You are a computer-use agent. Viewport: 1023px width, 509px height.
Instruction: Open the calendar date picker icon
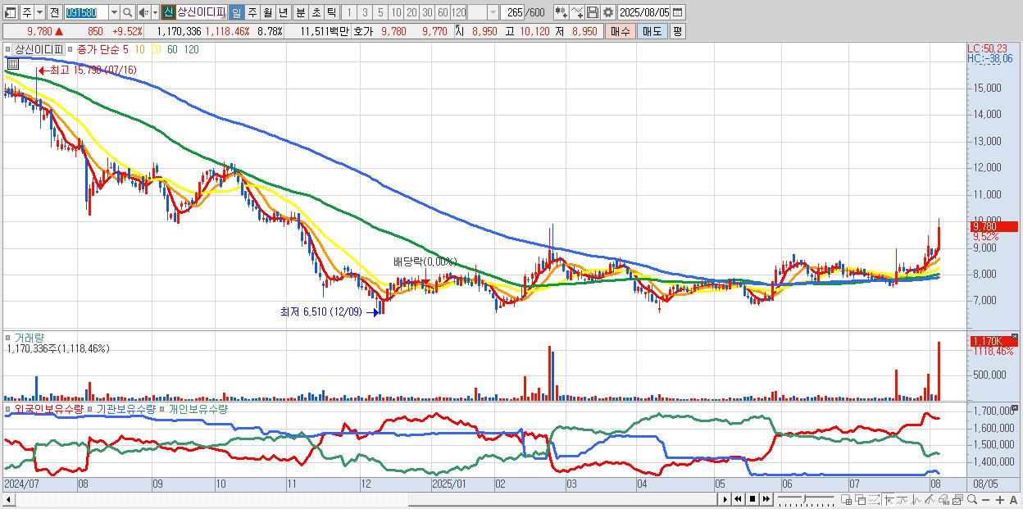(678, 12)
